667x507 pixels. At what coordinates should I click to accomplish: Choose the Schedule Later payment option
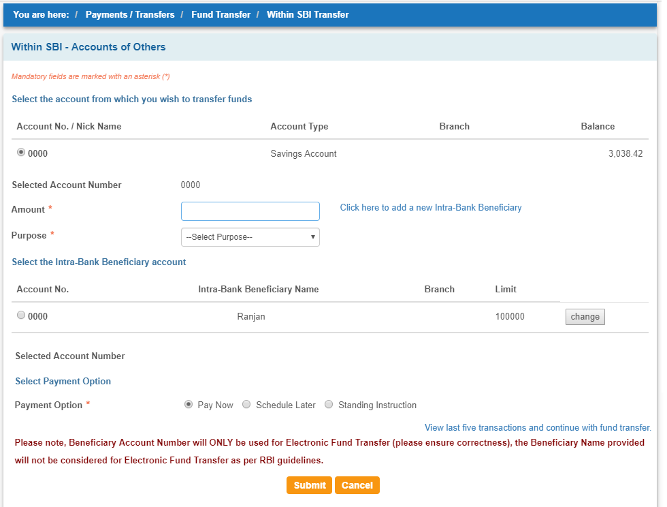point(246,404)
